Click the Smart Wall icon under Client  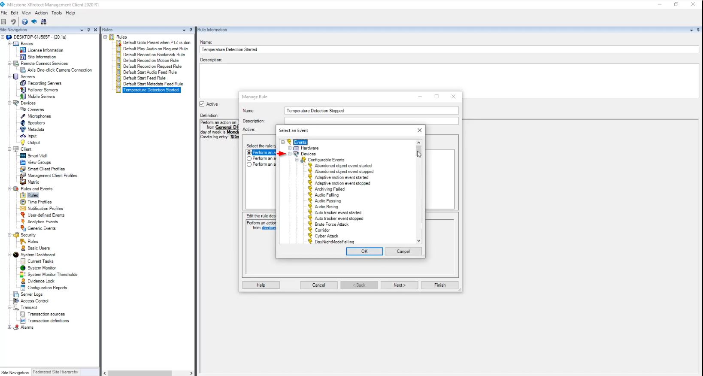pyautogui.click(x=23, y=156)
